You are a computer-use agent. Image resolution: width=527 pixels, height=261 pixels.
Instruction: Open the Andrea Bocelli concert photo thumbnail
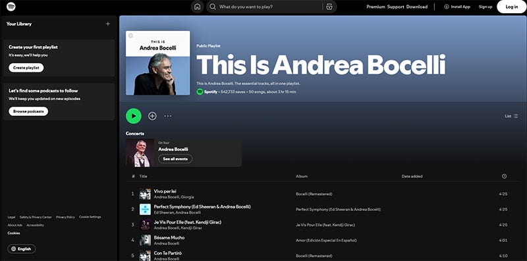140,153
